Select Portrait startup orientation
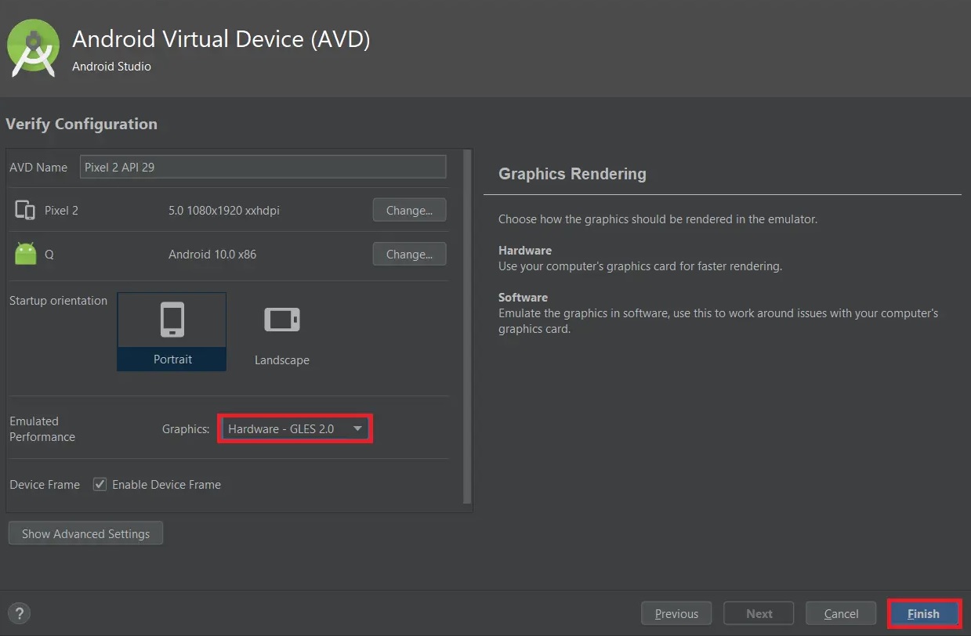The width and height of the screenshot is (971, 636). (172, 331)
